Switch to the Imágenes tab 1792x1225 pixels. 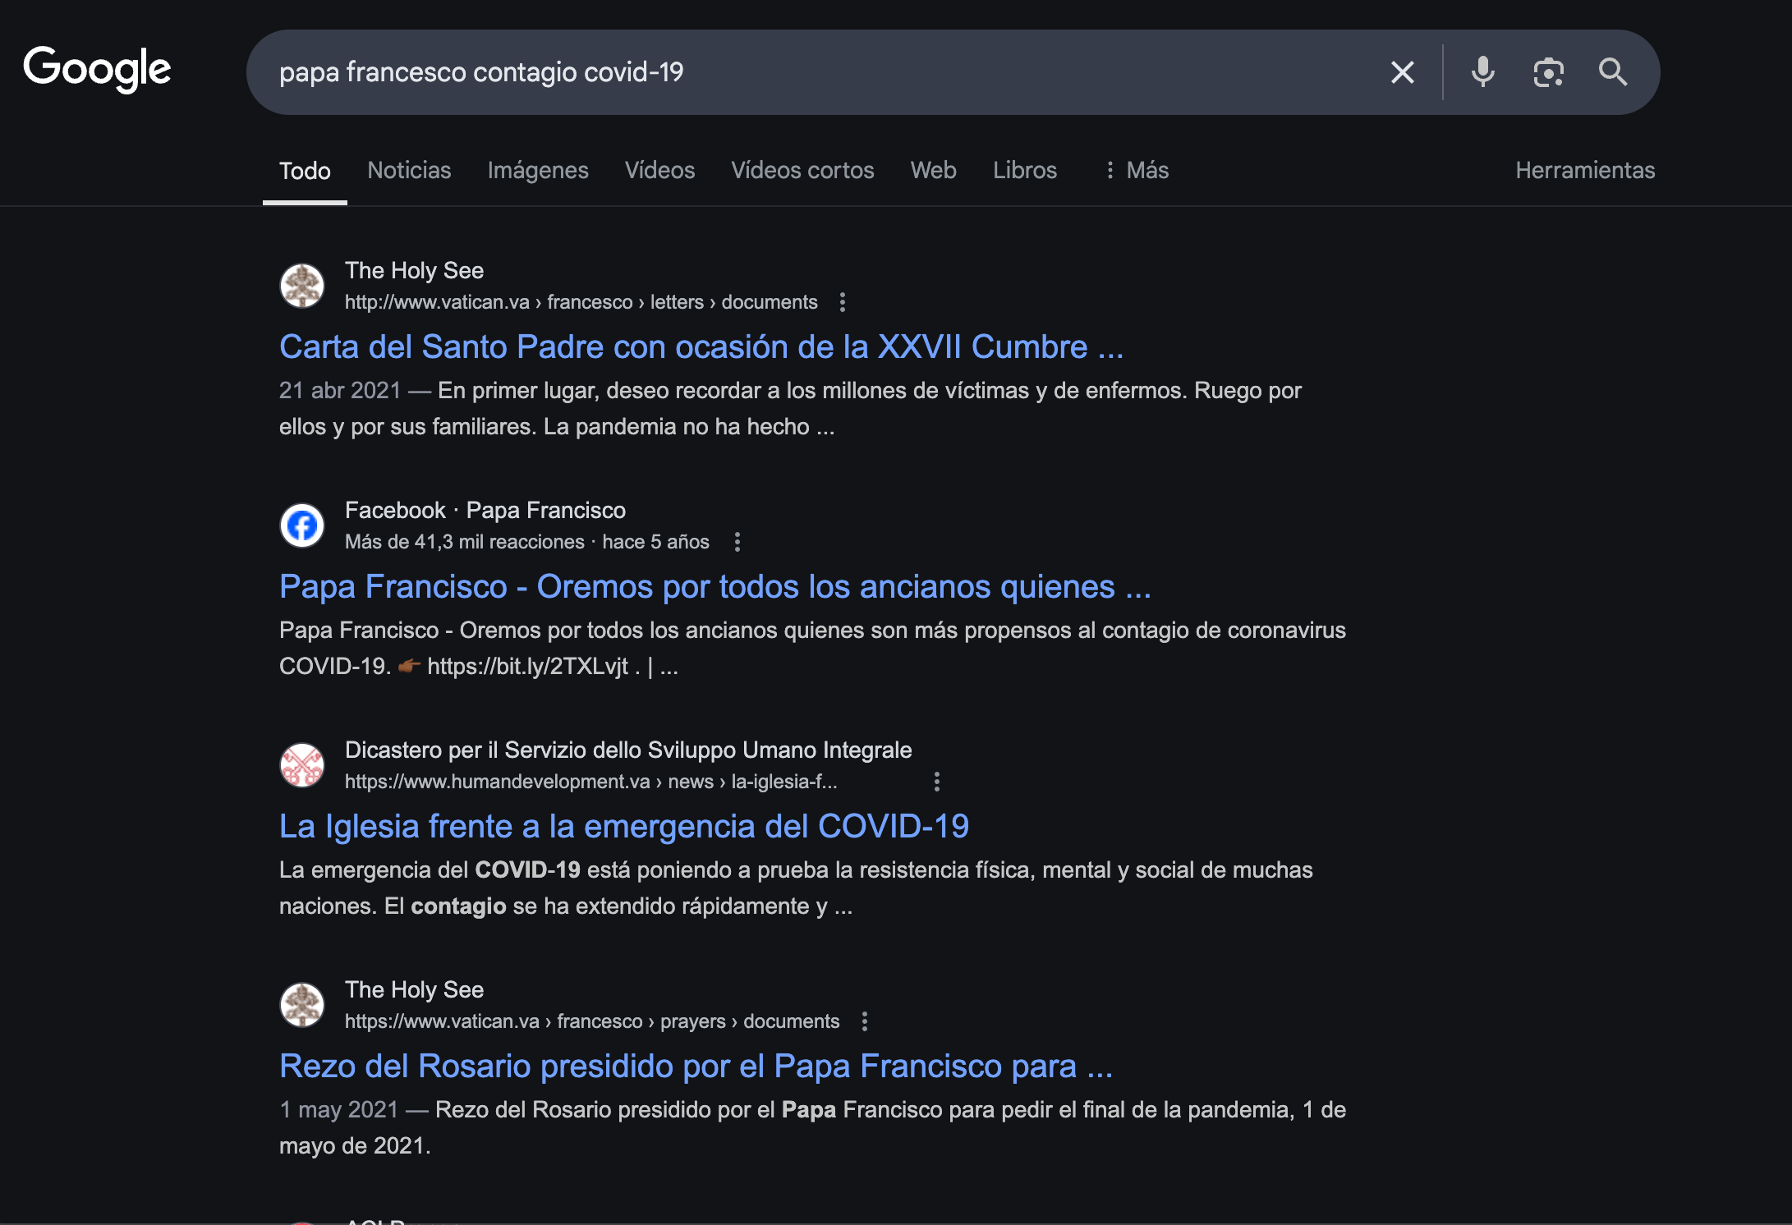tap(538, 170)
